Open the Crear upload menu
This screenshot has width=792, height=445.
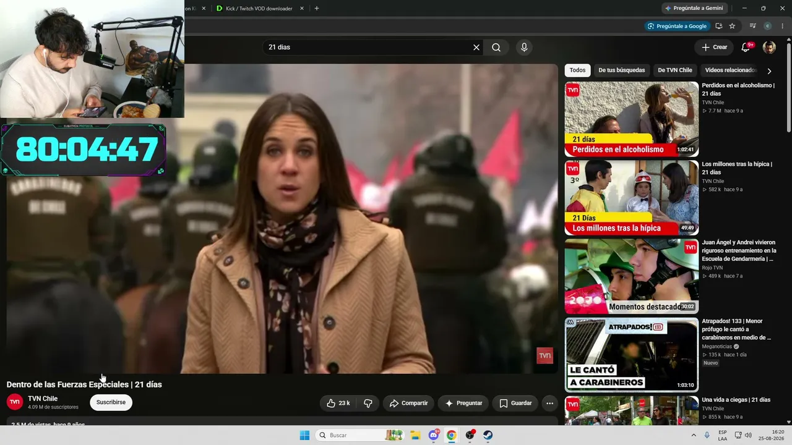tap(714, 47)
